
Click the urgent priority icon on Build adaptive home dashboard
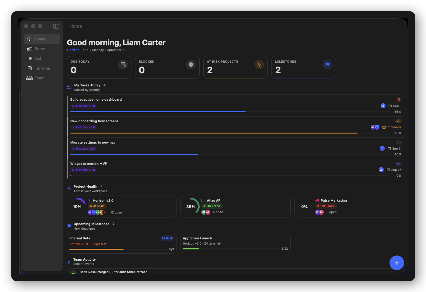point(399,99)
